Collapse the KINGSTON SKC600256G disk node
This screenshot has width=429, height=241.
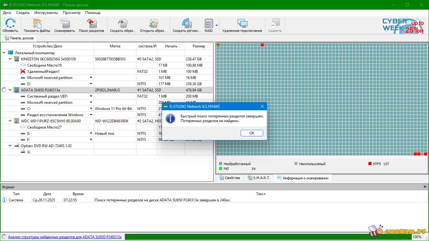pos(10,59)
